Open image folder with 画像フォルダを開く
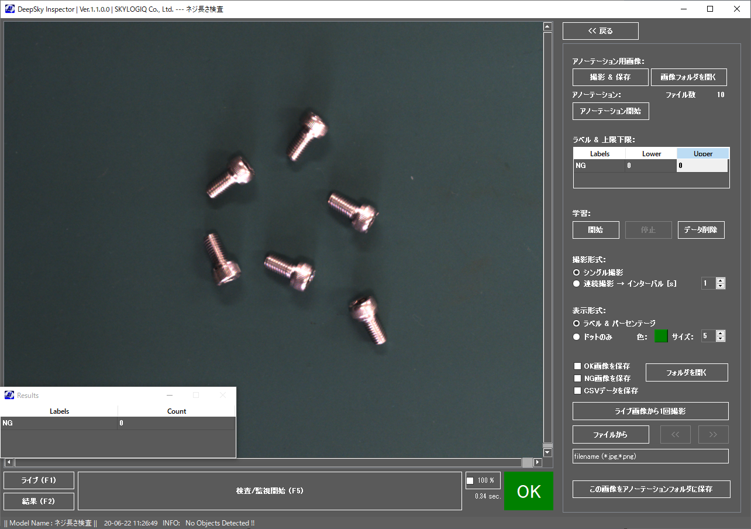The image size is (751, 529). pyautogui.click(x=689, y=77)
